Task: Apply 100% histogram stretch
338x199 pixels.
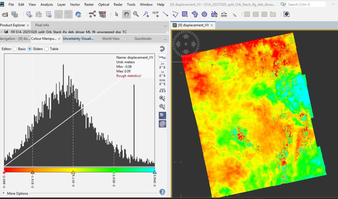Action: tap(162, 82)
